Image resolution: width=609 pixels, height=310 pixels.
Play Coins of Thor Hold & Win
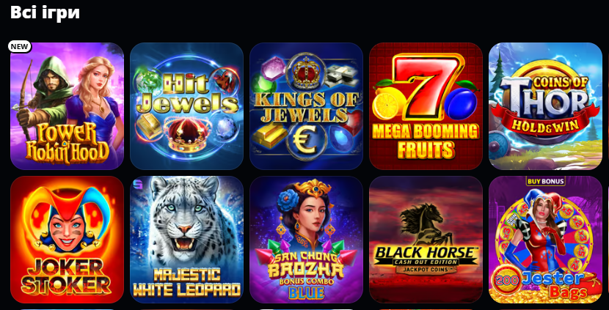coord(545,106)
